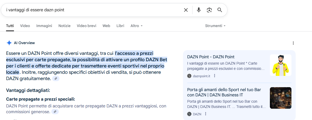Clear the search query with the X icon
Image resolution: width=312 pixels, height=120 pixels.
(186, 10)
